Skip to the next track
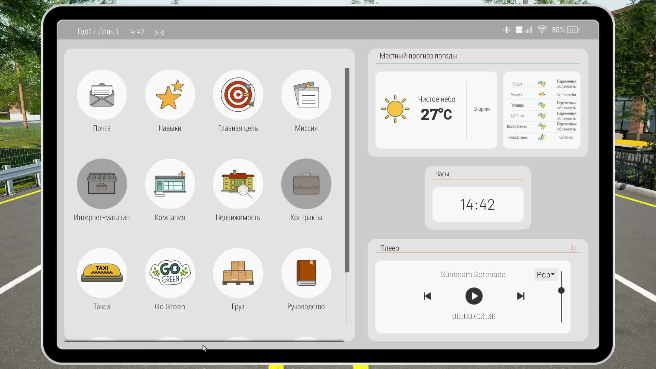656x369 pixels. click(521, 296)
